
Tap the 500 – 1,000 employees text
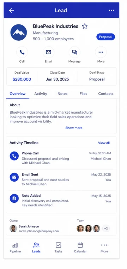pos(53,39)
